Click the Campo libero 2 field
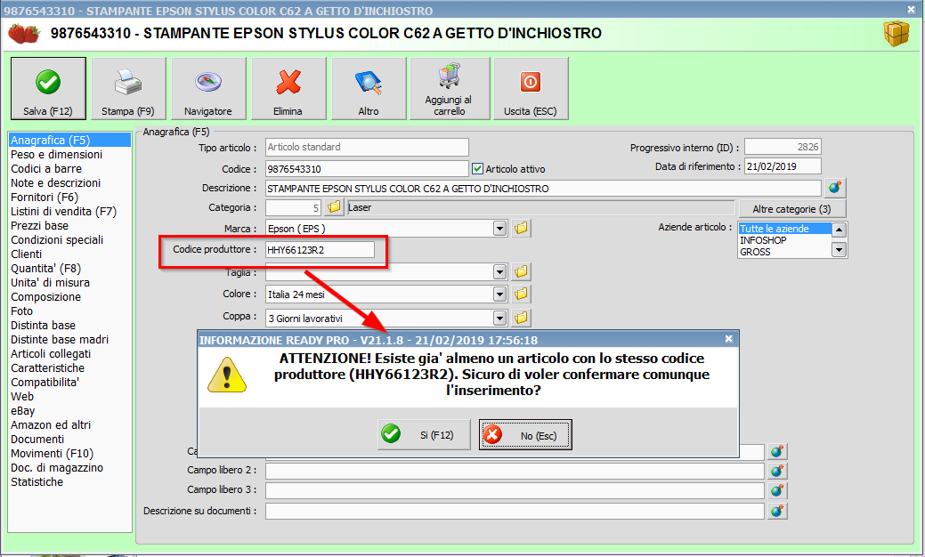 (515, 471)
